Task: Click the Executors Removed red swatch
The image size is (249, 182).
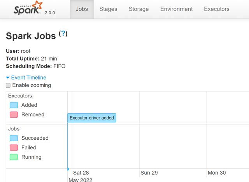Action: coord(14,115)
